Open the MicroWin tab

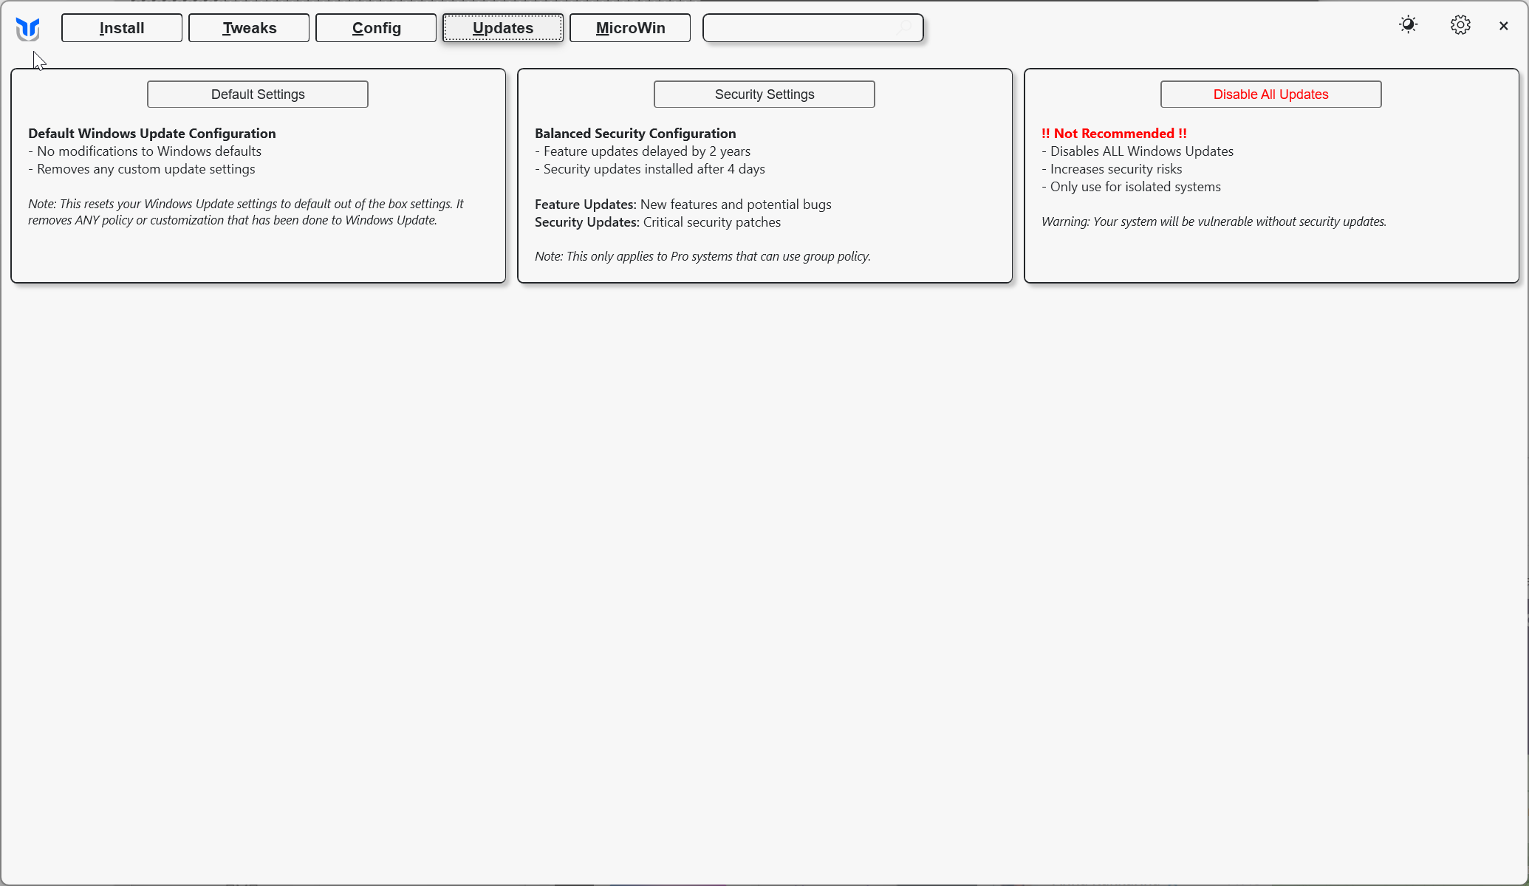pos(630,28)
